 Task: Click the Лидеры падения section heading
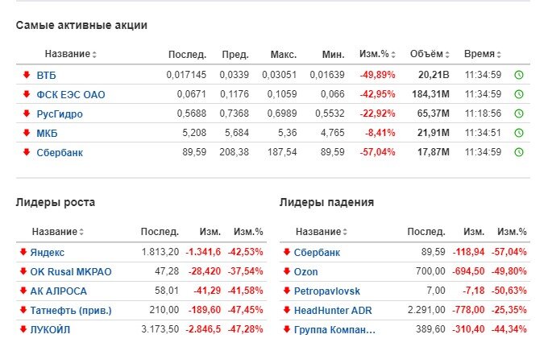pyautogui.click(x=326, y=202)
